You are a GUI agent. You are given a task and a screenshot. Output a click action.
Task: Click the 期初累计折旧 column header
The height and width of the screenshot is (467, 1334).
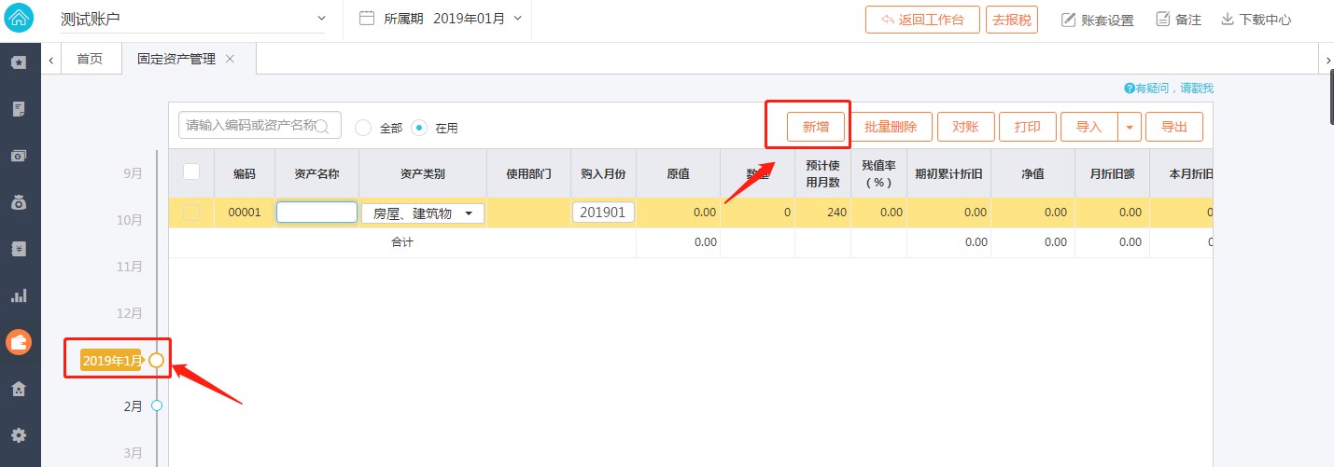click(948, 173)
